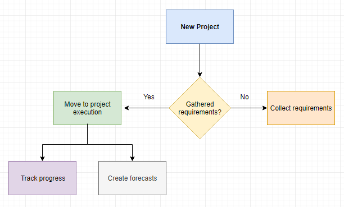The height and width of the screenshot is (207, 344).
Task: Select arrow from New Project to diamond
Action: (200, 60)
